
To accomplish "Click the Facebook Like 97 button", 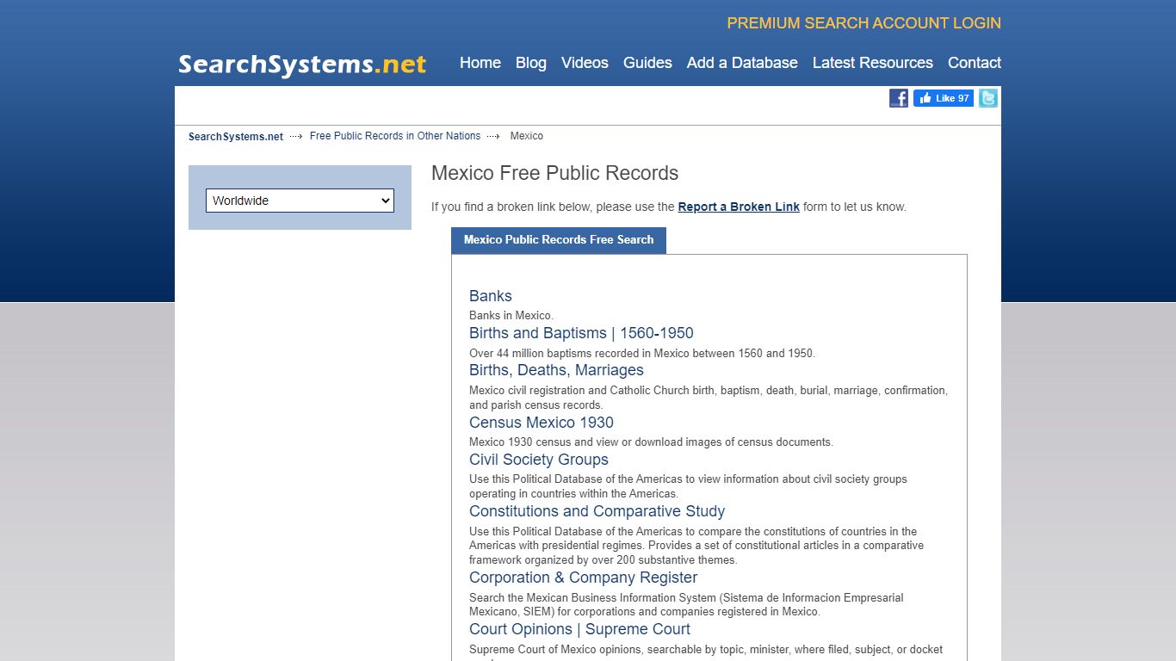I will pos(944,98).
